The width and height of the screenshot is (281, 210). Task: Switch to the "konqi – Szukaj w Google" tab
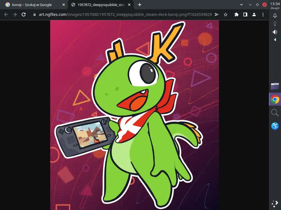point(34,5)
